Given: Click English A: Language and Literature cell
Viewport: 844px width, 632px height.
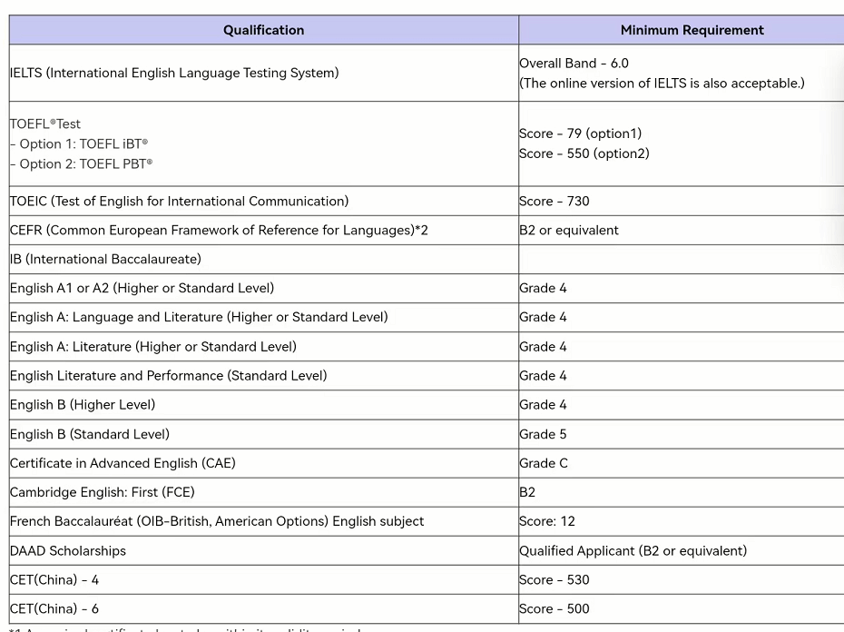Looking at the screenshot, I should tap(199, 317).
